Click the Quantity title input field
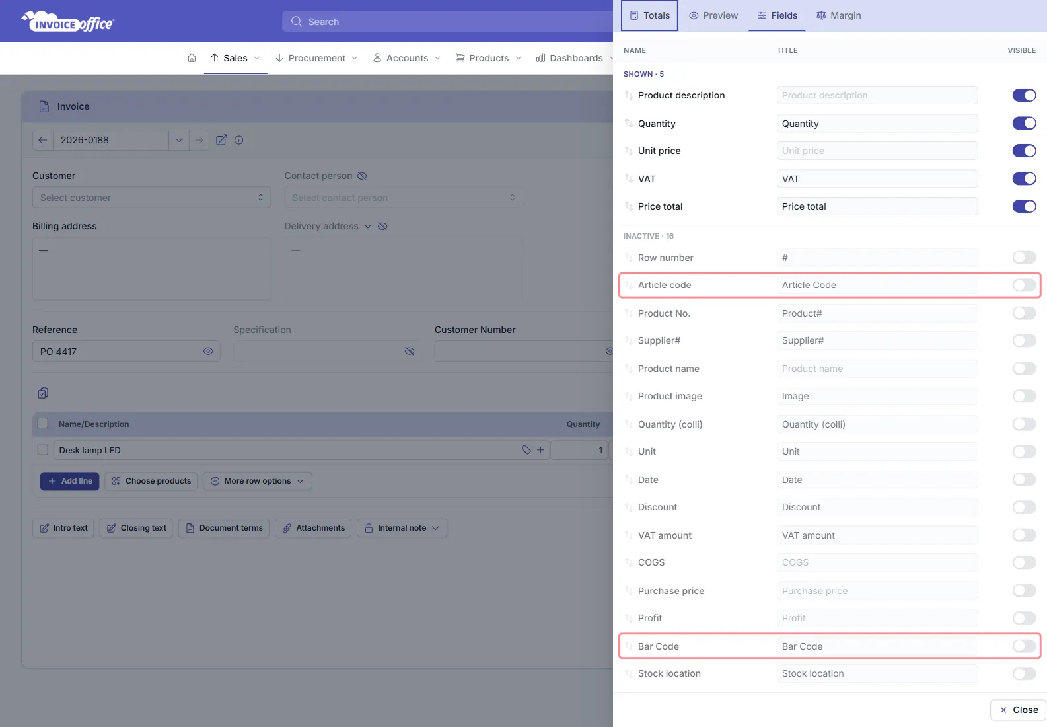Screen dimensions: 1047x727 877,124
